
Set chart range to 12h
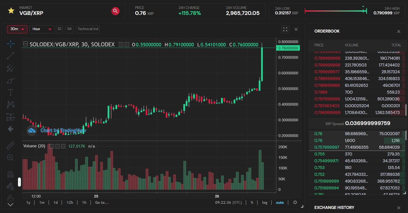tap(70, 202)
